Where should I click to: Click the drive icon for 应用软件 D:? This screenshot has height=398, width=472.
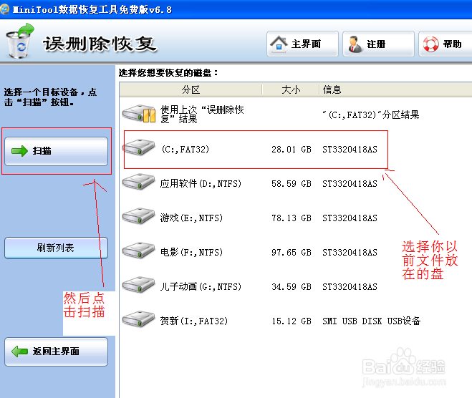pyautogui.click(x=138, y=182)
